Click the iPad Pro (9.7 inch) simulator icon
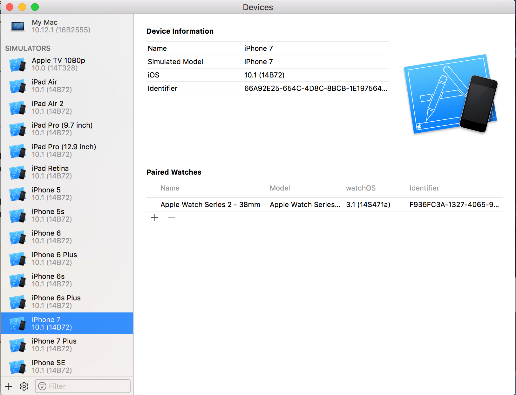This screenshot has width=516, height=395. tap(18, 129)
